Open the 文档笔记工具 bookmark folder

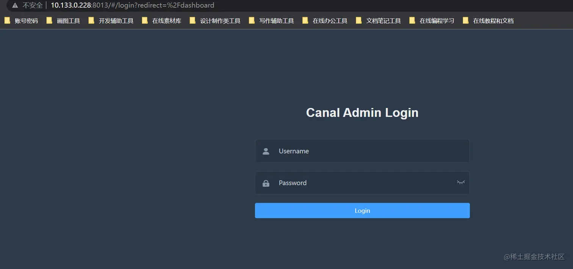click(379, 21)
